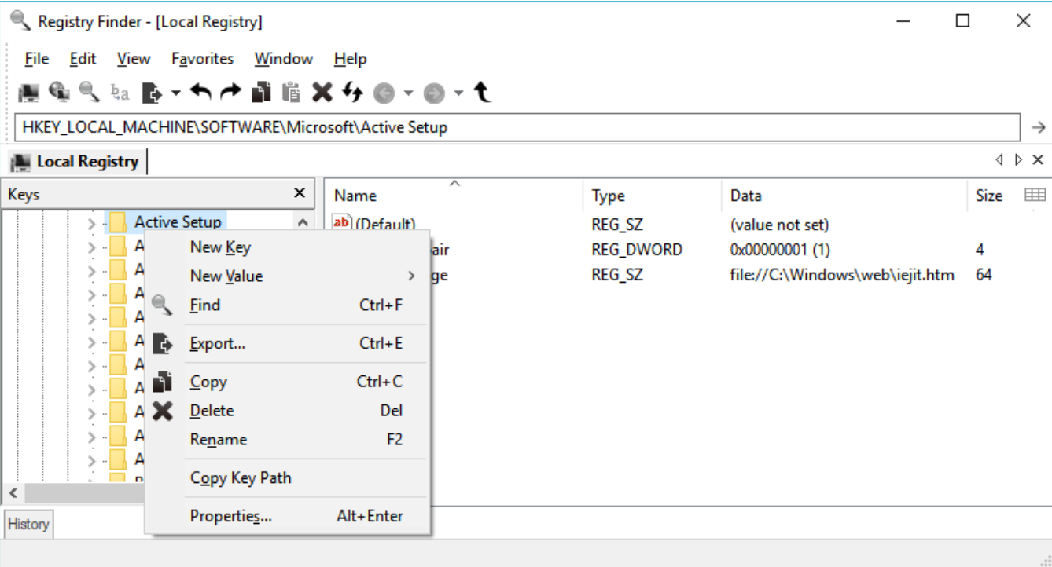Image resolution: width=1052 pixels, height=567 pixels.
Task: Refresh the registry view icon
Action: tap(353, 92)
